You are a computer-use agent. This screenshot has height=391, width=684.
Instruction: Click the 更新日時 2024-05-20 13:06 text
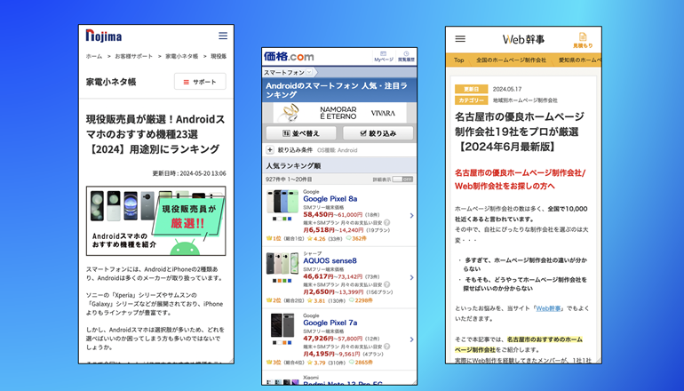tap(189, 173)
